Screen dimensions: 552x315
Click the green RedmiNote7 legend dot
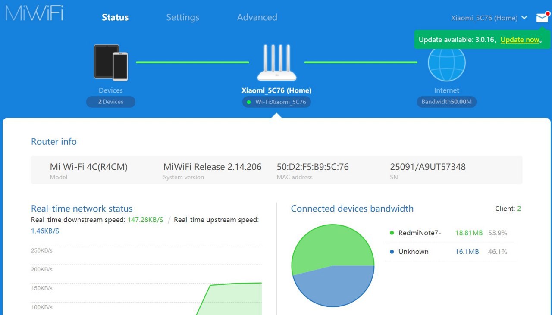coord(392,233)
